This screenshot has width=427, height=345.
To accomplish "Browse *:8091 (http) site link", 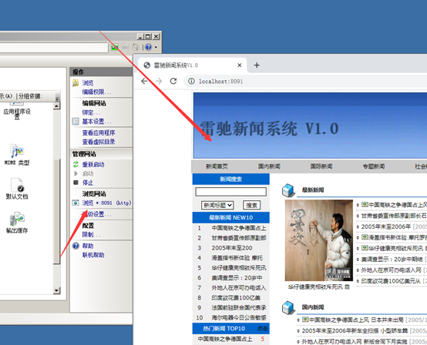I will coord(106,203).
